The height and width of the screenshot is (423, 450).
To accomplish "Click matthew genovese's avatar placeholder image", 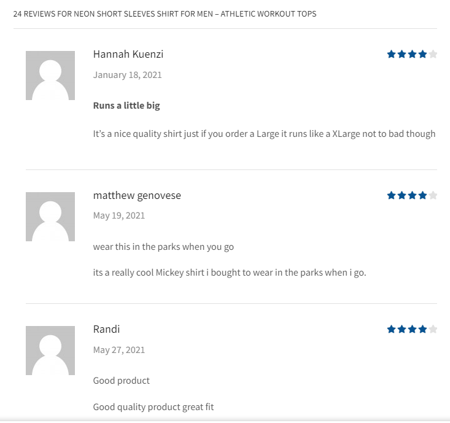I will pos(50,217).
